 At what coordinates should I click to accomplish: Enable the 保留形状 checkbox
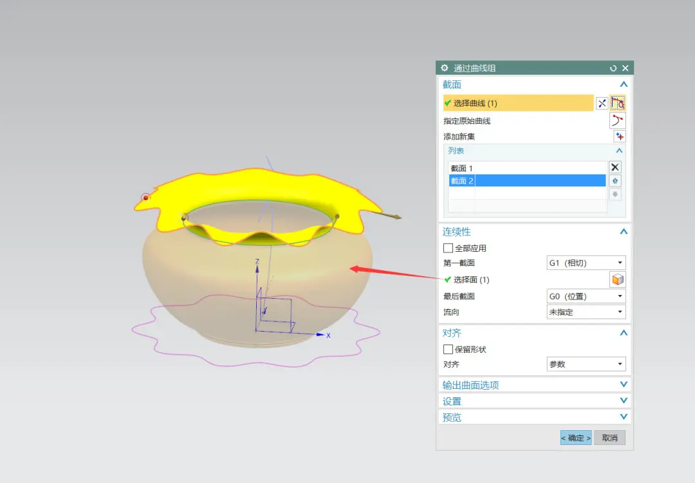pos(448,349)
